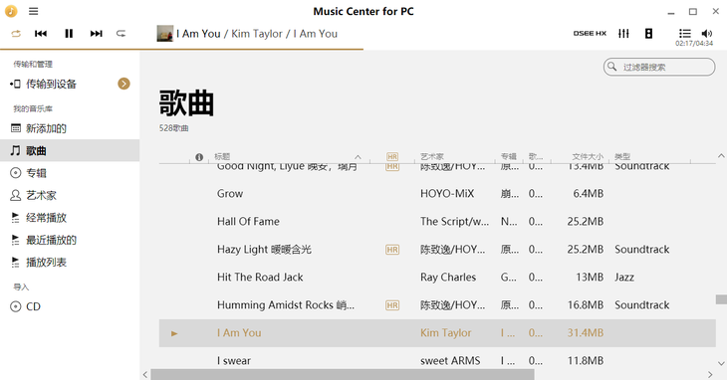Click the arrow next to 传输到设备
This screenshot has width=727, height=380.
coord(123,84)
